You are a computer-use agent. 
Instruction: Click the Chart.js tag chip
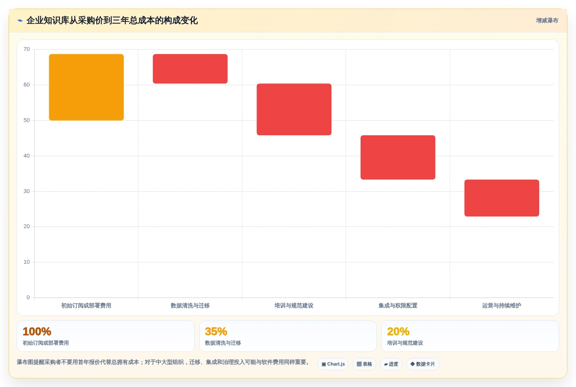click(333, 364)
